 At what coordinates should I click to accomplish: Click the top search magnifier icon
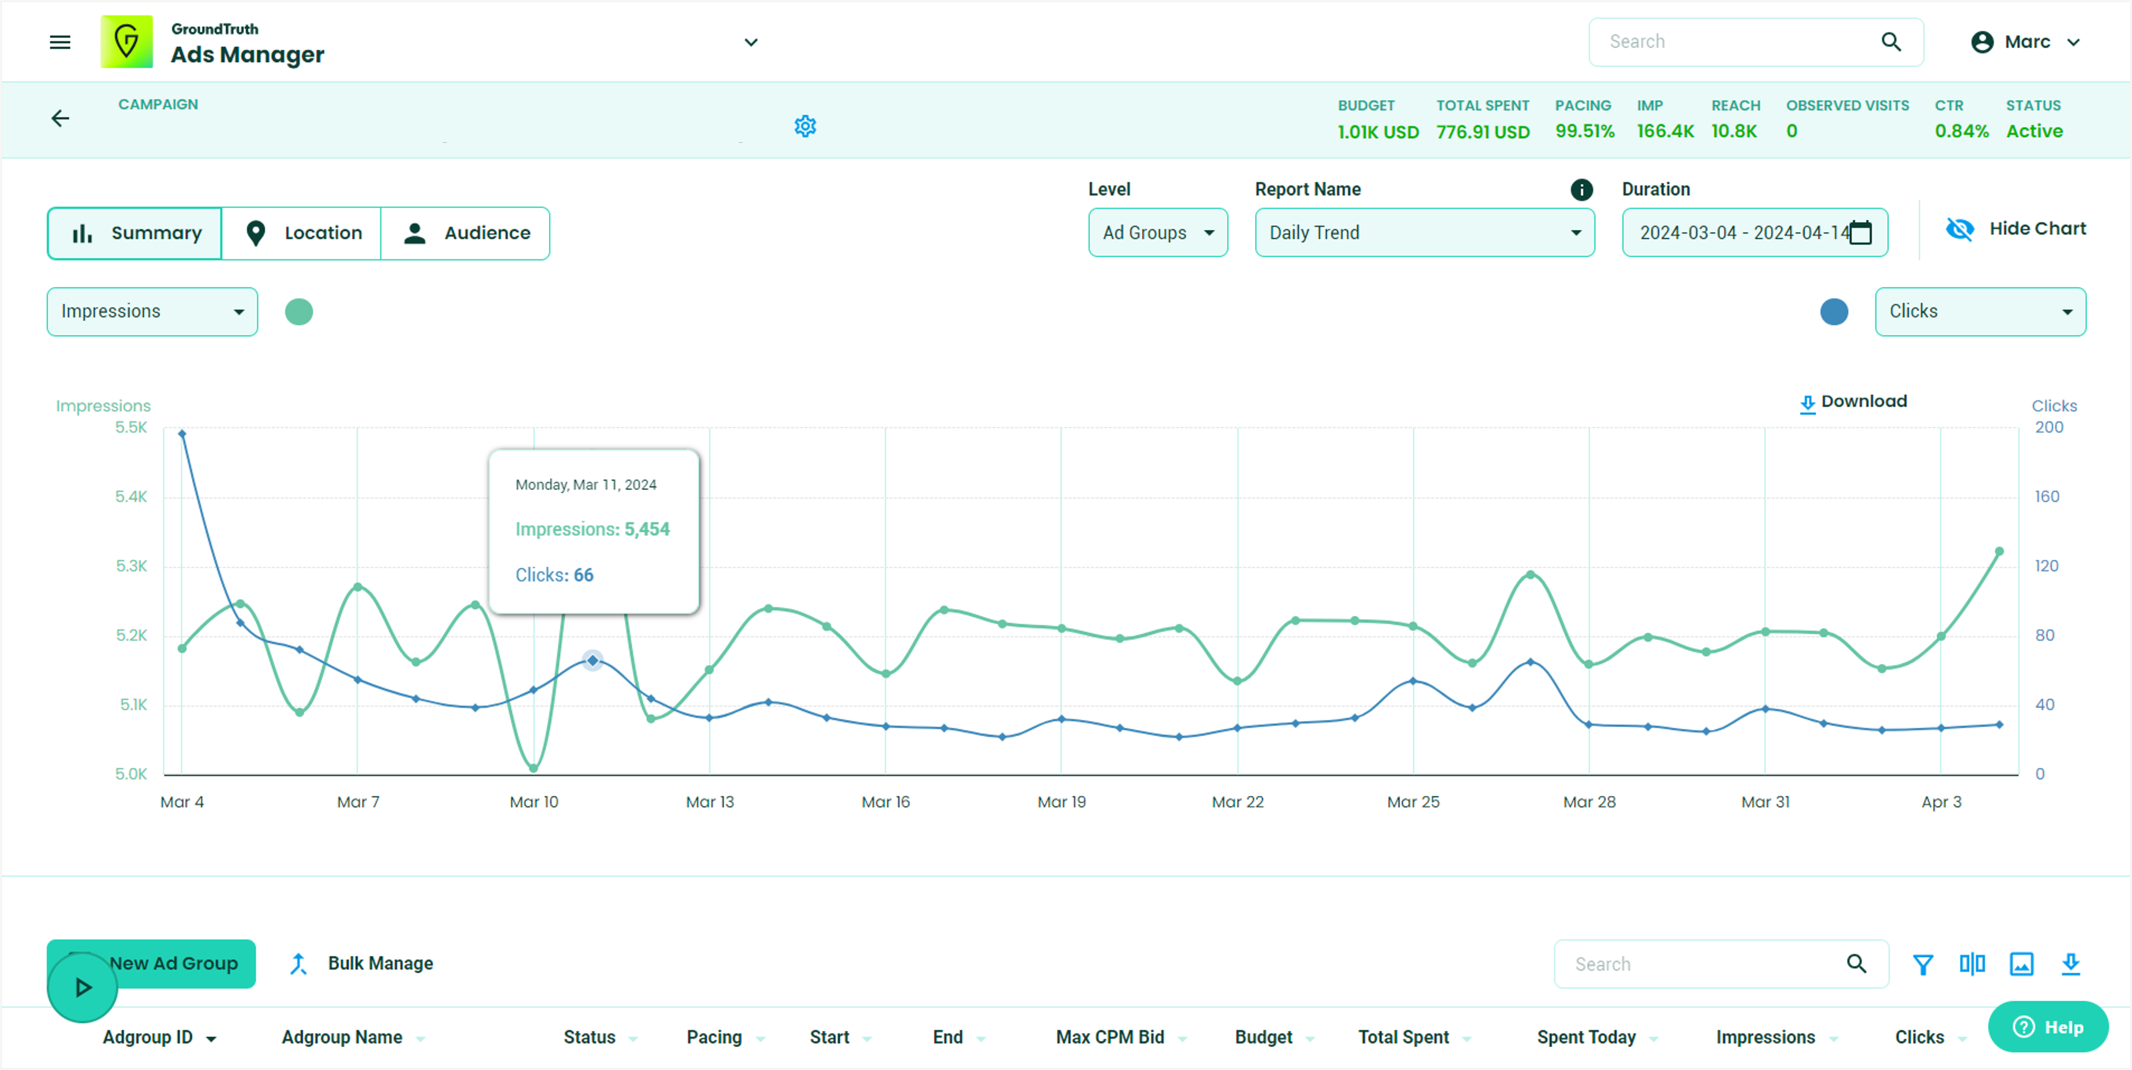(1891, 42)
